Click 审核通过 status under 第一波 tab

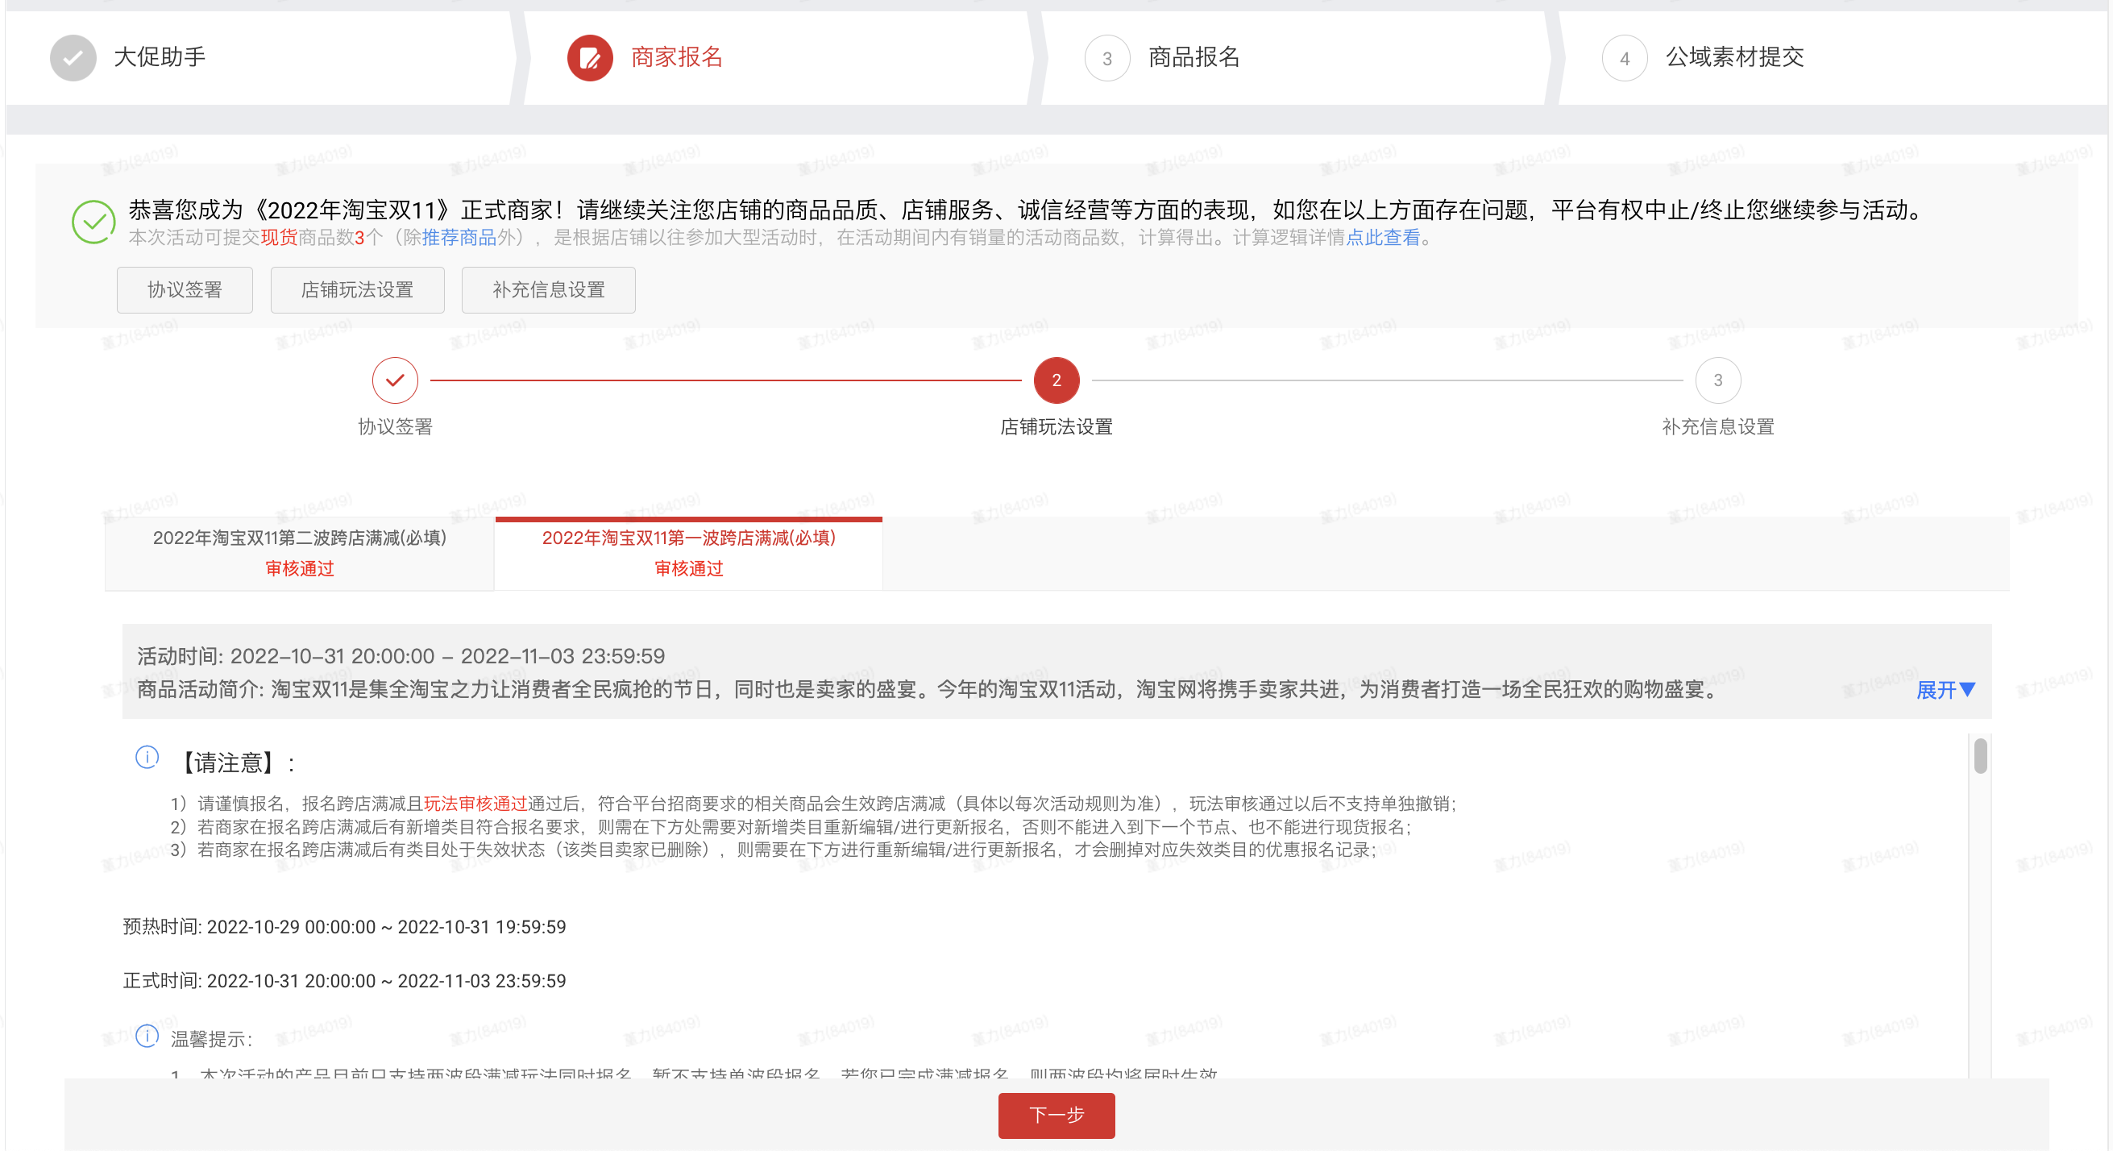[688, 568]
